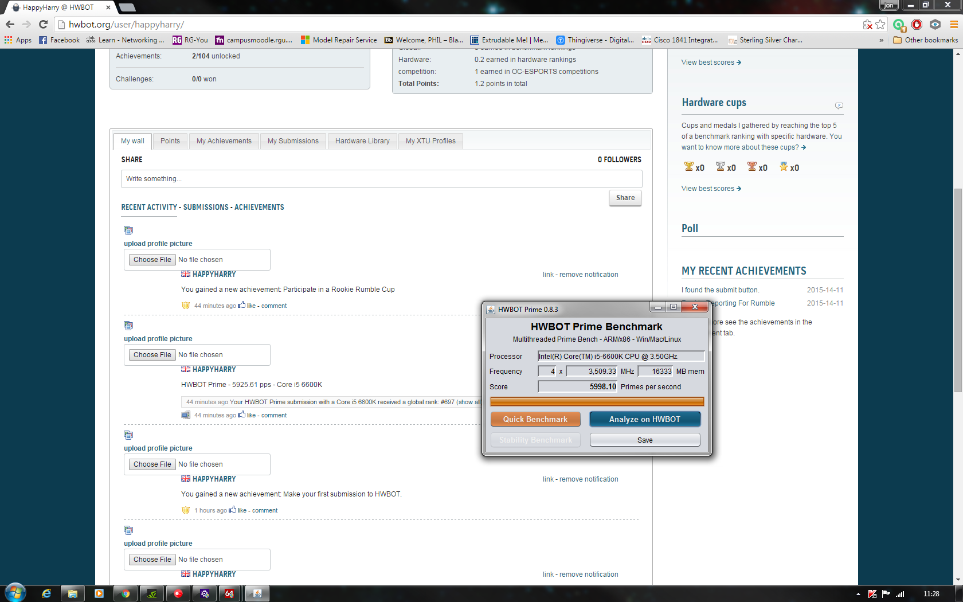Click the Score field showing 5998.10

coord(578,387)
